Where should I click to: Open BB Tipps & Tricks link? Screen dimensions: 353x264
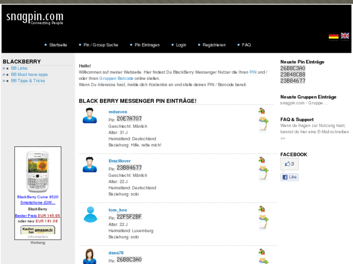(x=28, y=81)
